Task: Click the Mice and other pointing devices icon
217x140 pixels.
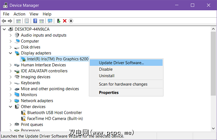Action: point(17,89)
